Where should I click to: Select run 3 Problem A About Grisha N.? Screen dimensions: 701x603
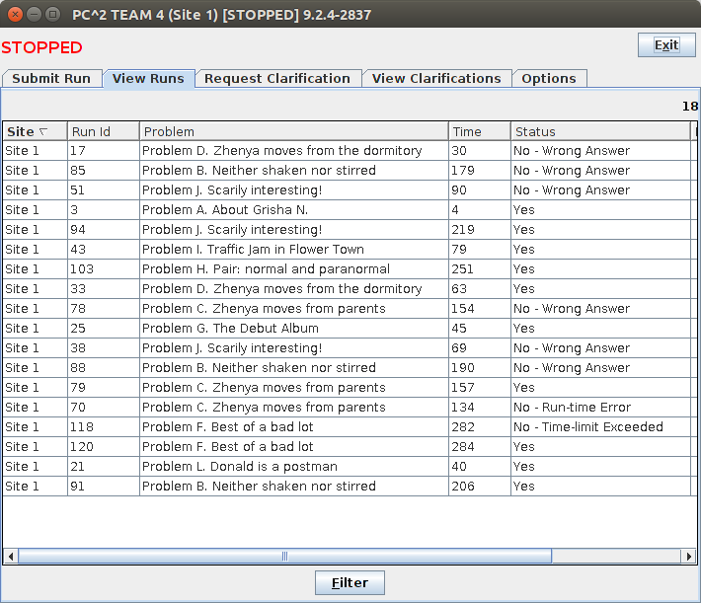(x=281, y=210)
